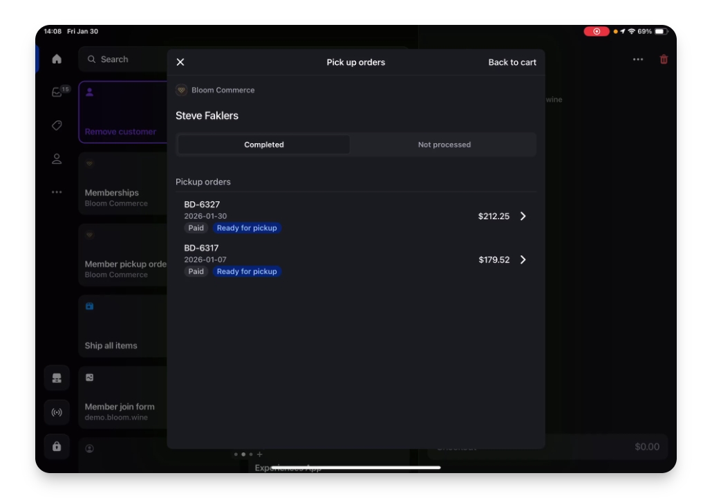The image size is (712, 498).
Task: Open cart more options dots
Action: pyautogui.click(x=638, y=59)
